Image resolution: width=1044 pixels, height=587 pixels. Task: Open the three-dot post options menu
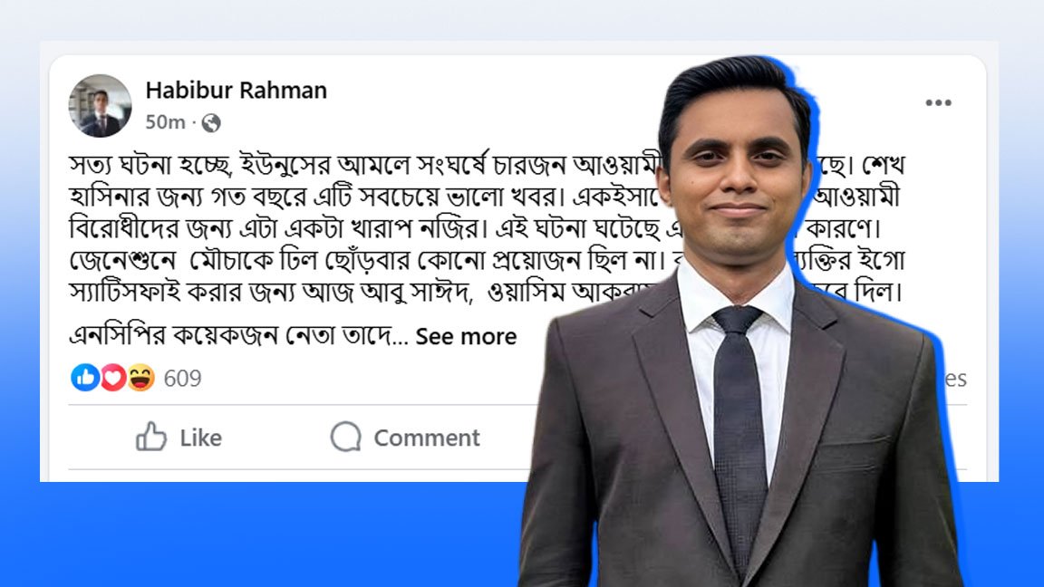[x=938, y=102]
